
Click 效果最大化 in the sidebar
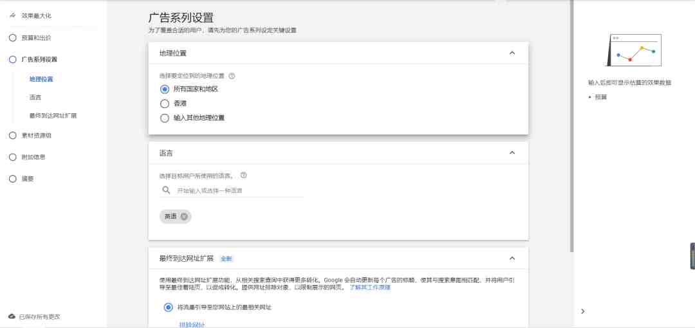36,16
